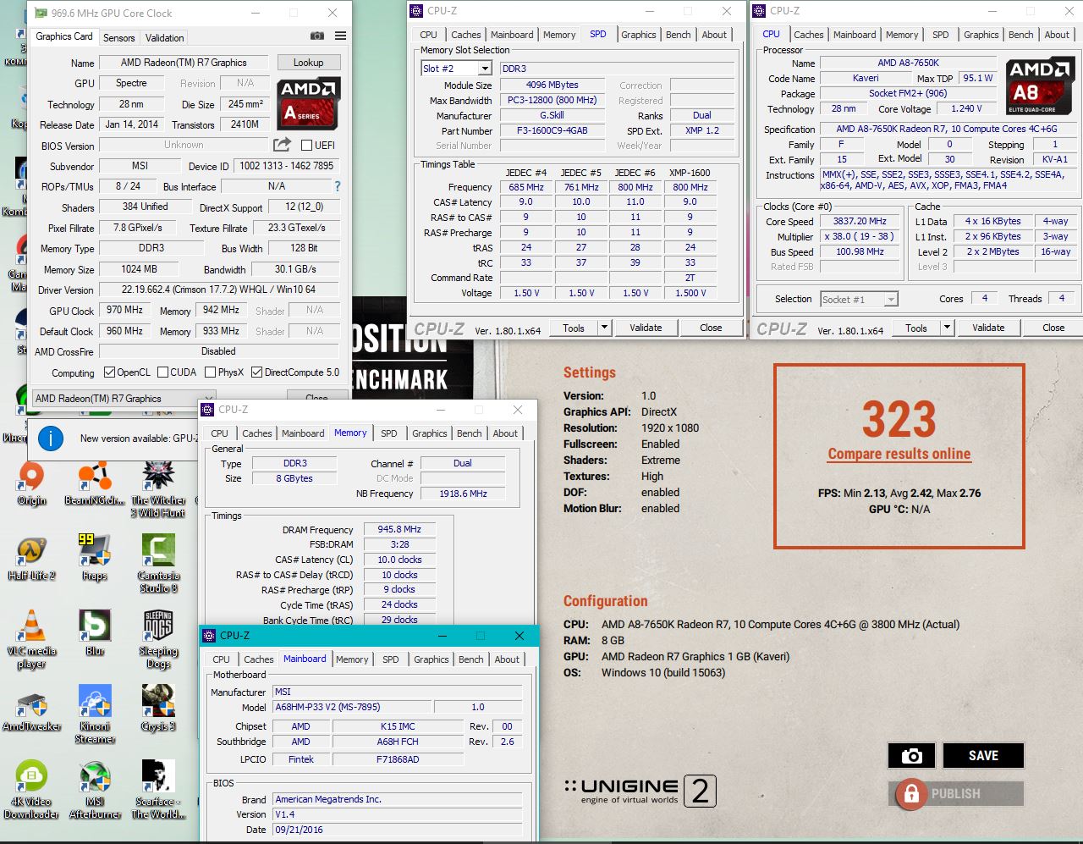Open the Caches tab in SPD window
This screenshot has height=844, width=1083.
click(x=465, y=35)
